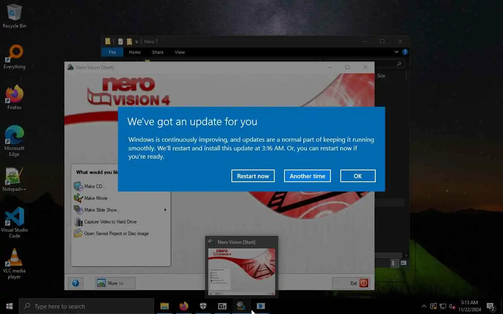503x314 pixels.
Task: Switch to details view in Explorer
Action: (x=395, y=263)
